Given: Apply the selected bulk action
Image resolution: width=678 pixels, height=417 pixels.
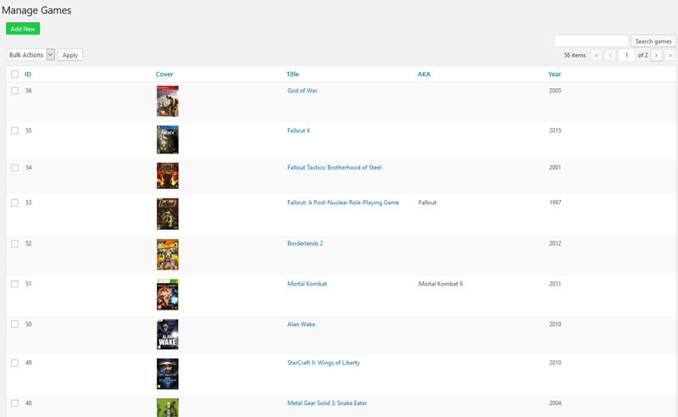Looking at the screenshot, I should point(70,55).
